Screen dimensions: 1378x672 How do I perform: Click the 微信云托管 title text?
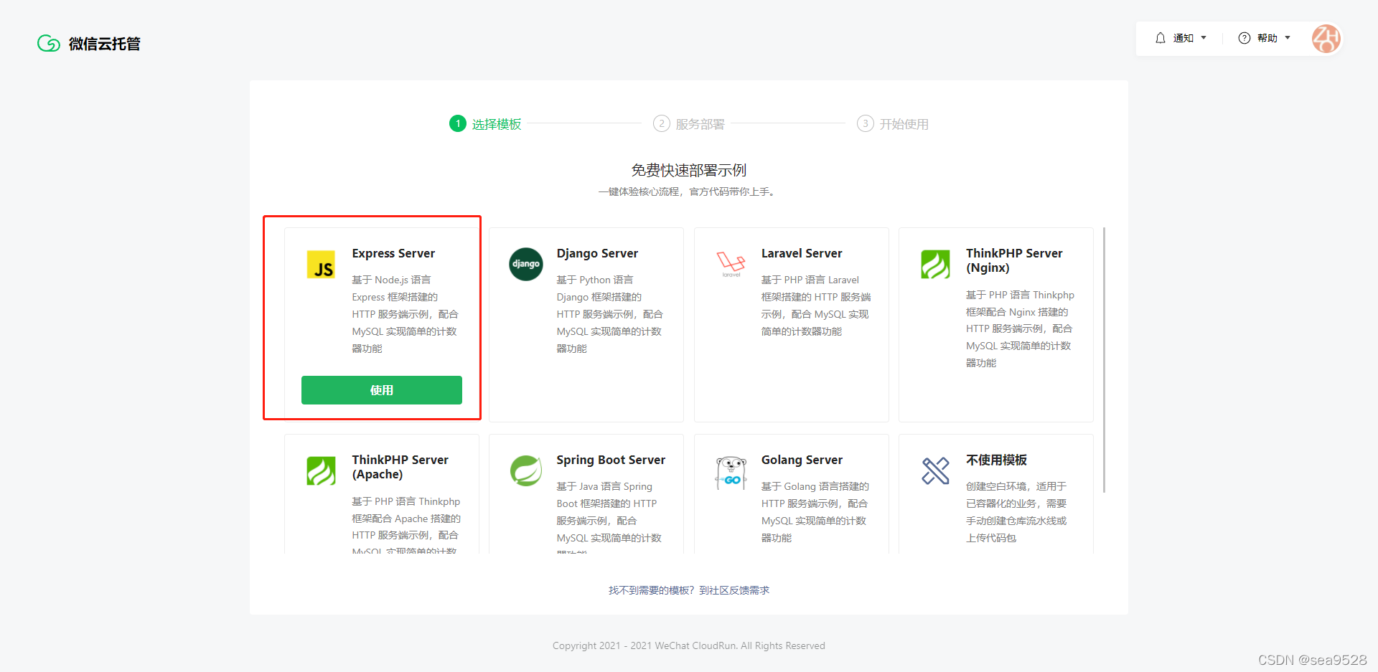(105, 44)
